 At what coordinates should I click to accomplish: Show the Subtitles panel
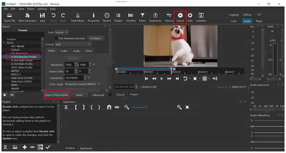coord(201,17)
